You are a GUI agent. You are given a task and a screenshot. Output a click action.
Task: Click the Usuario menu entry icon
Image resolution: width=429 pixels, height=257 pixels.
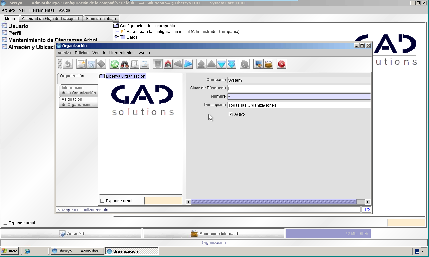coord(4,26)
